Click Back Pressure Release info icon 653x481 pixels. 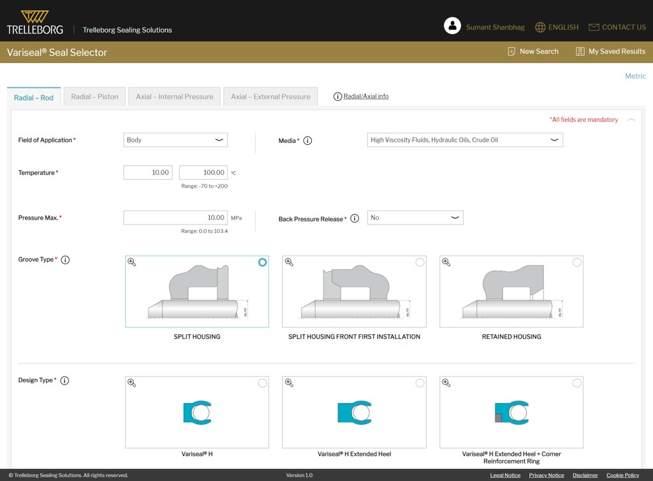click(355, 219)
